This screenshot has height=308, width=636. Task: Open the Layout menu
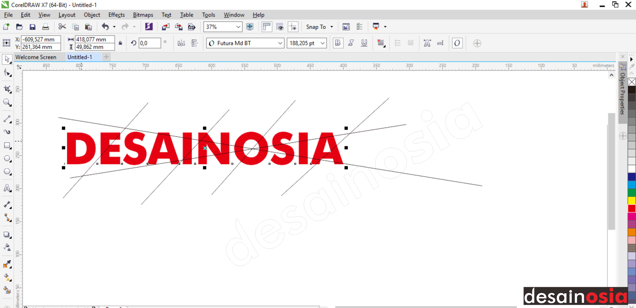67,15
